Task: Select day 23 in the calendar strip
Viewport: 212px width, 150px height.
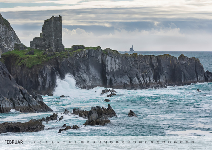Action: coord(158,142)
